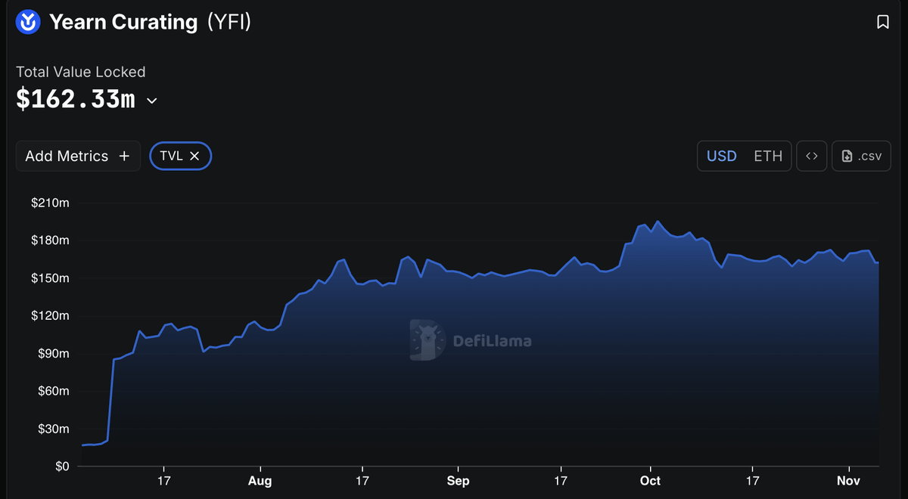
Task: Bookmark this protocol with the bookmark icon
Action: click(882, 23)
